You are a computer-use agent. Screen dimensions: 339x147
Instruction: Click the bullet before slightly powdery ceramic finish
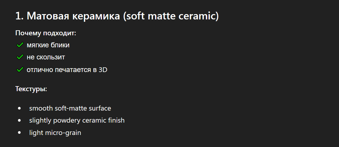pyautogui.click(x=20, y=120)
